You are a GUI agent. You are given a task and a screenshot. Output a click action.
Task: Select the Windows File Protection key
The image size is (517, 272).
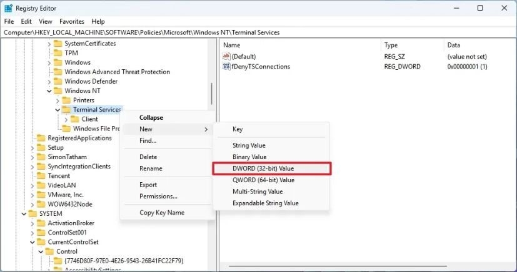(x=96, y=129)
